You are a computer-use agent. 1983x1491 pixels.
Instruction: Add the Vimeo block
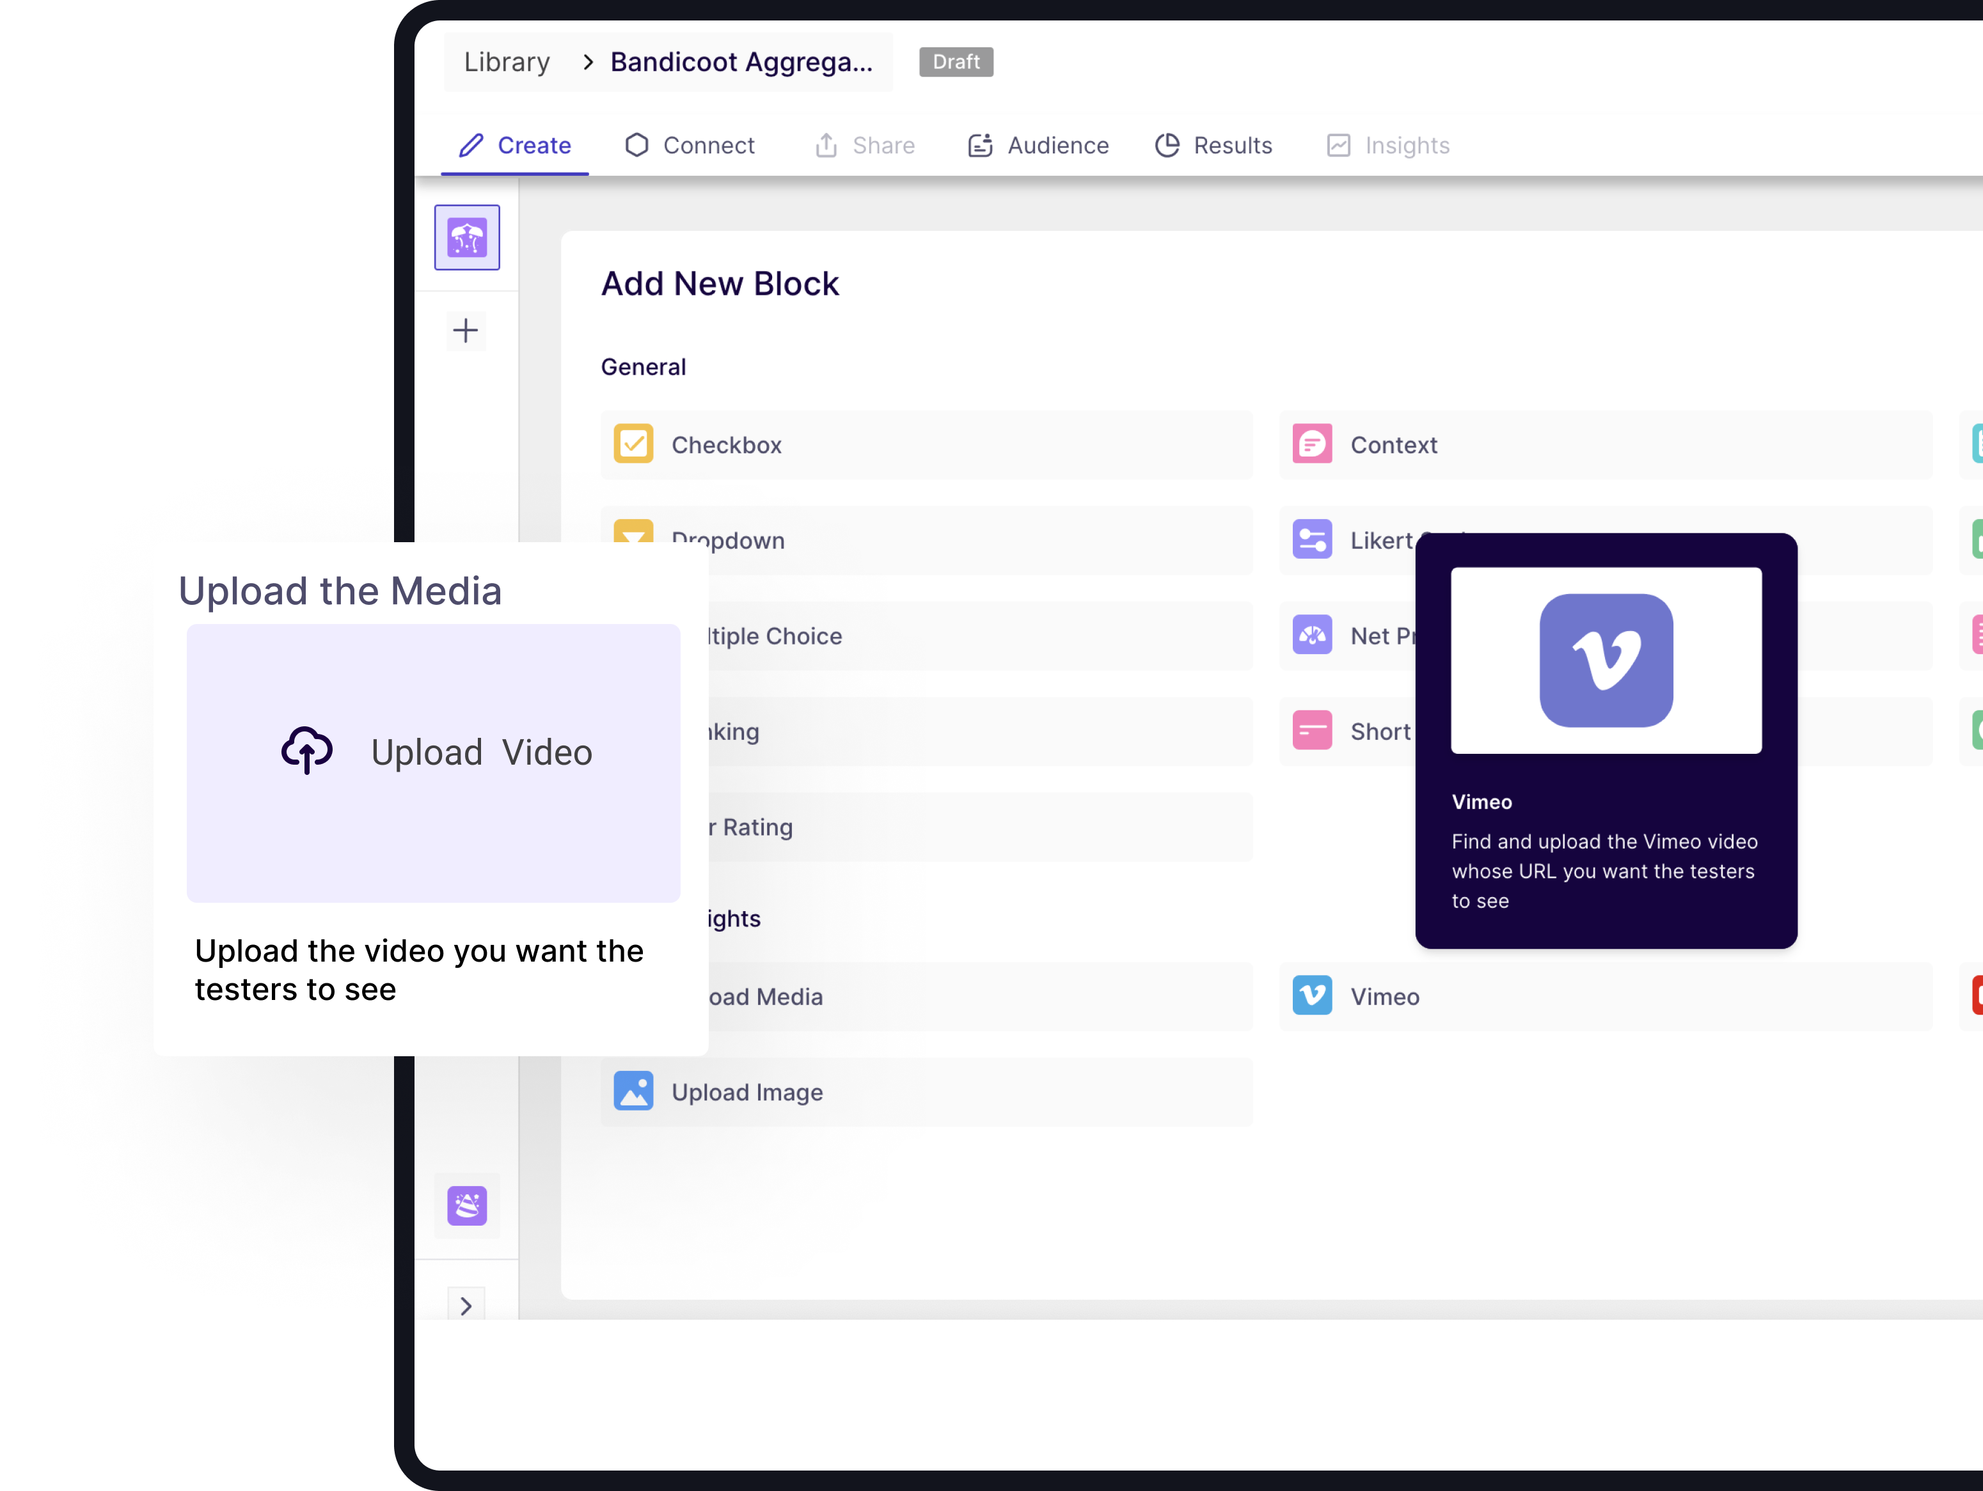click(1605, 996)
